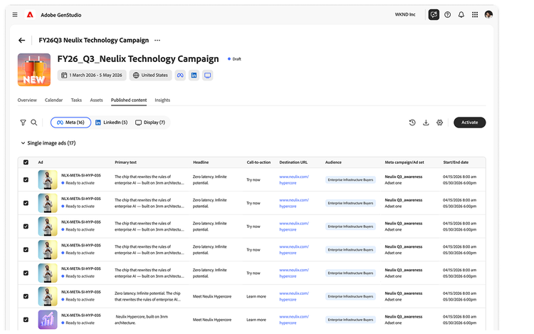Click the date range 1 March 2026 chip
Screen dimensions: 534x334
(92, 75)
